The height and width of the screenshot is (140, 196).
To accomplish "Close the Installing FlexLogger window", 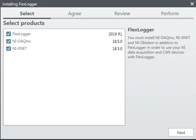I will point(192,4).
